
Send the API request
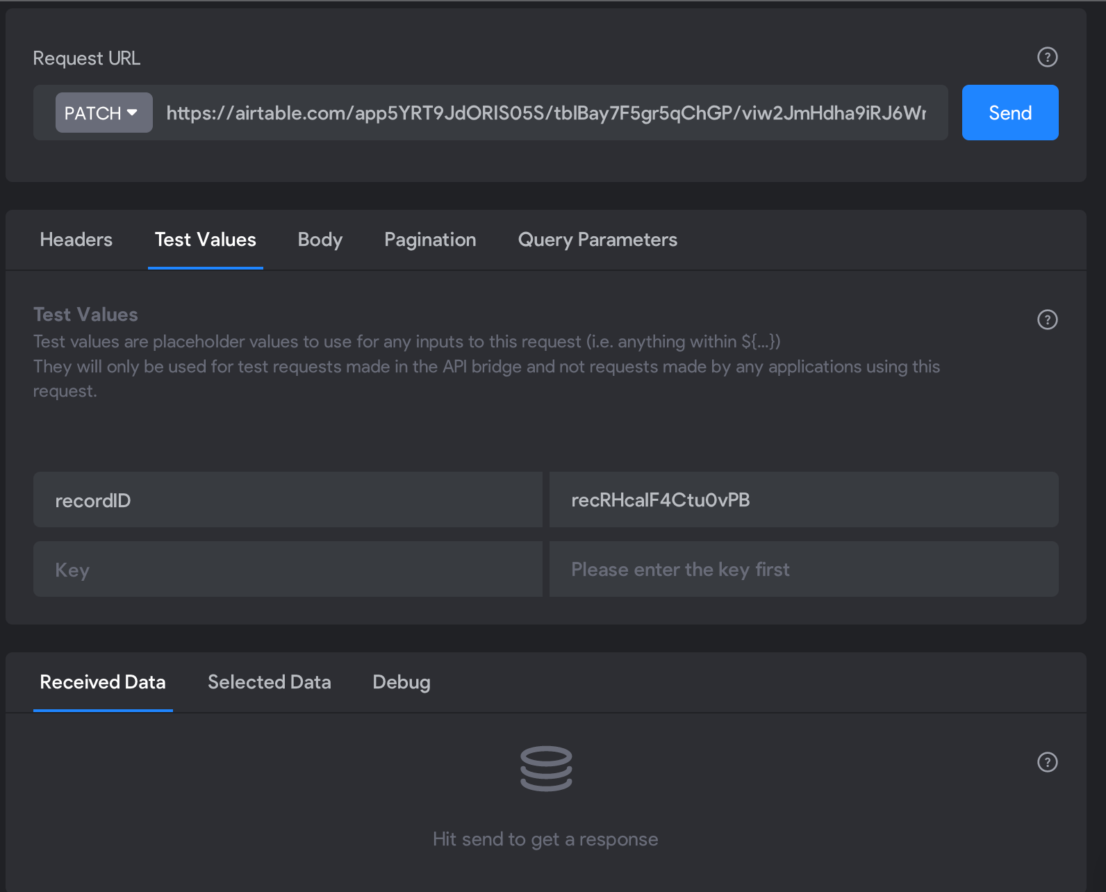pyautogui.click(x=1010, y=113)
